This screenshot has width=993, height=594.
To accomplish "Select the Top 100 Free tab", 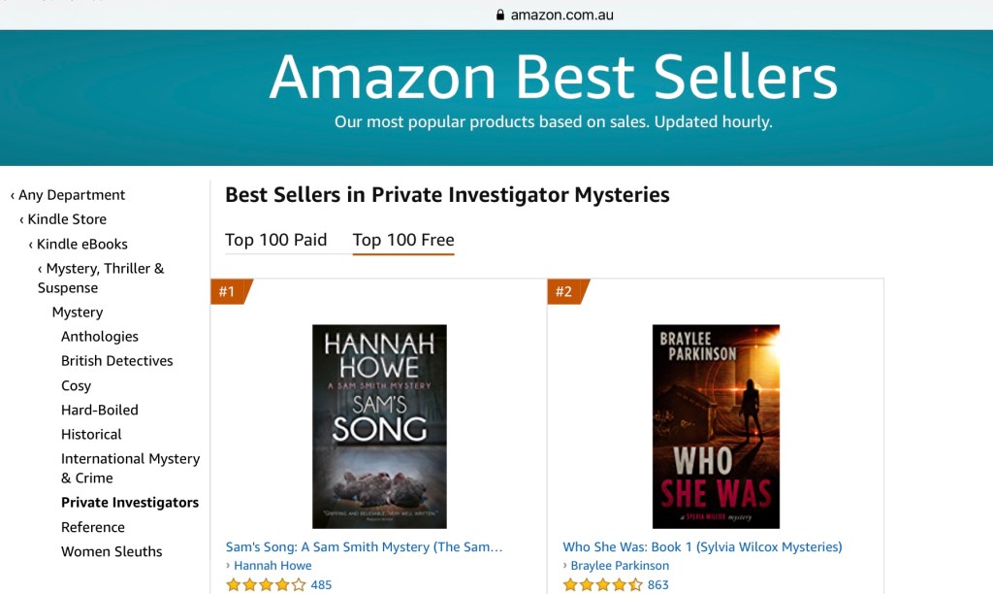I will (x=403, y=240).
